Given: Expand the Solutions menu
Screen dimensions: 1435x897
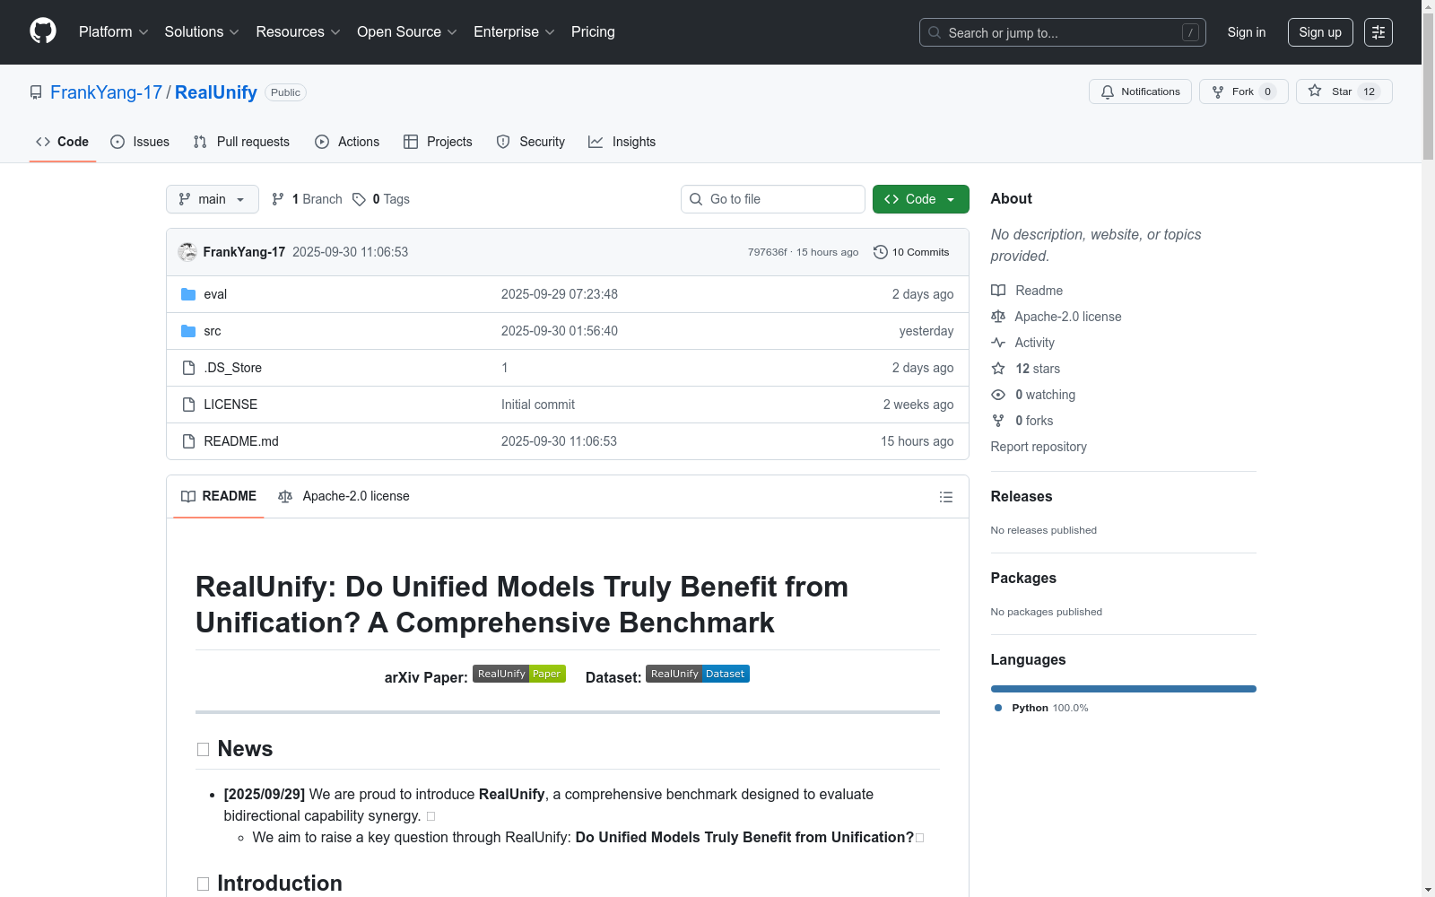Looking at the screenshot, I should point(202,32).
